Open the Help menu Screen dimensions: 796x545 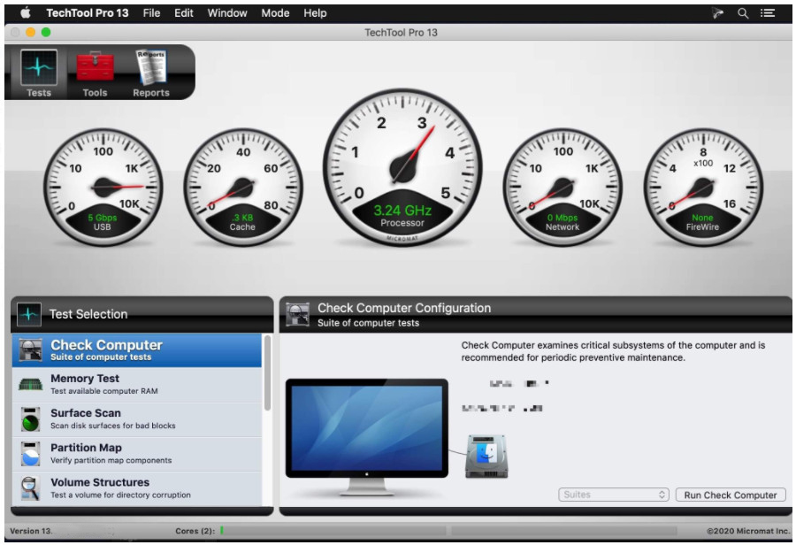pyautogui.click(x=315, y=13)
